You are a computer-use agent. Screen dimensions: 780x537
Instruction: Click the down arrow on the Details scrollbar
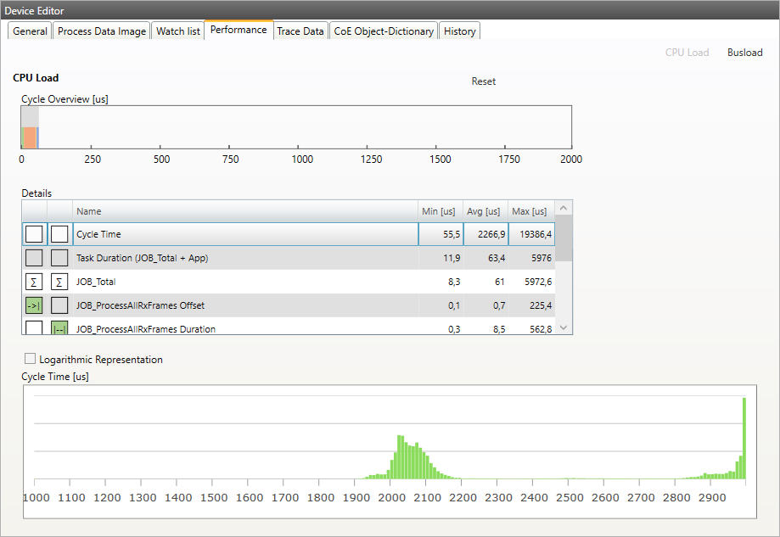[562, 327]
